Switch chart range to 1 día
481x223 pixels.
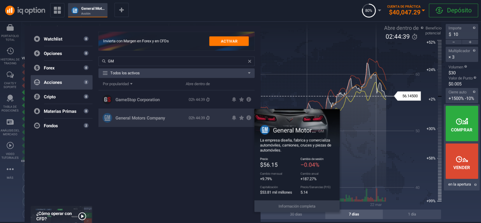click(x=412, y=214)
